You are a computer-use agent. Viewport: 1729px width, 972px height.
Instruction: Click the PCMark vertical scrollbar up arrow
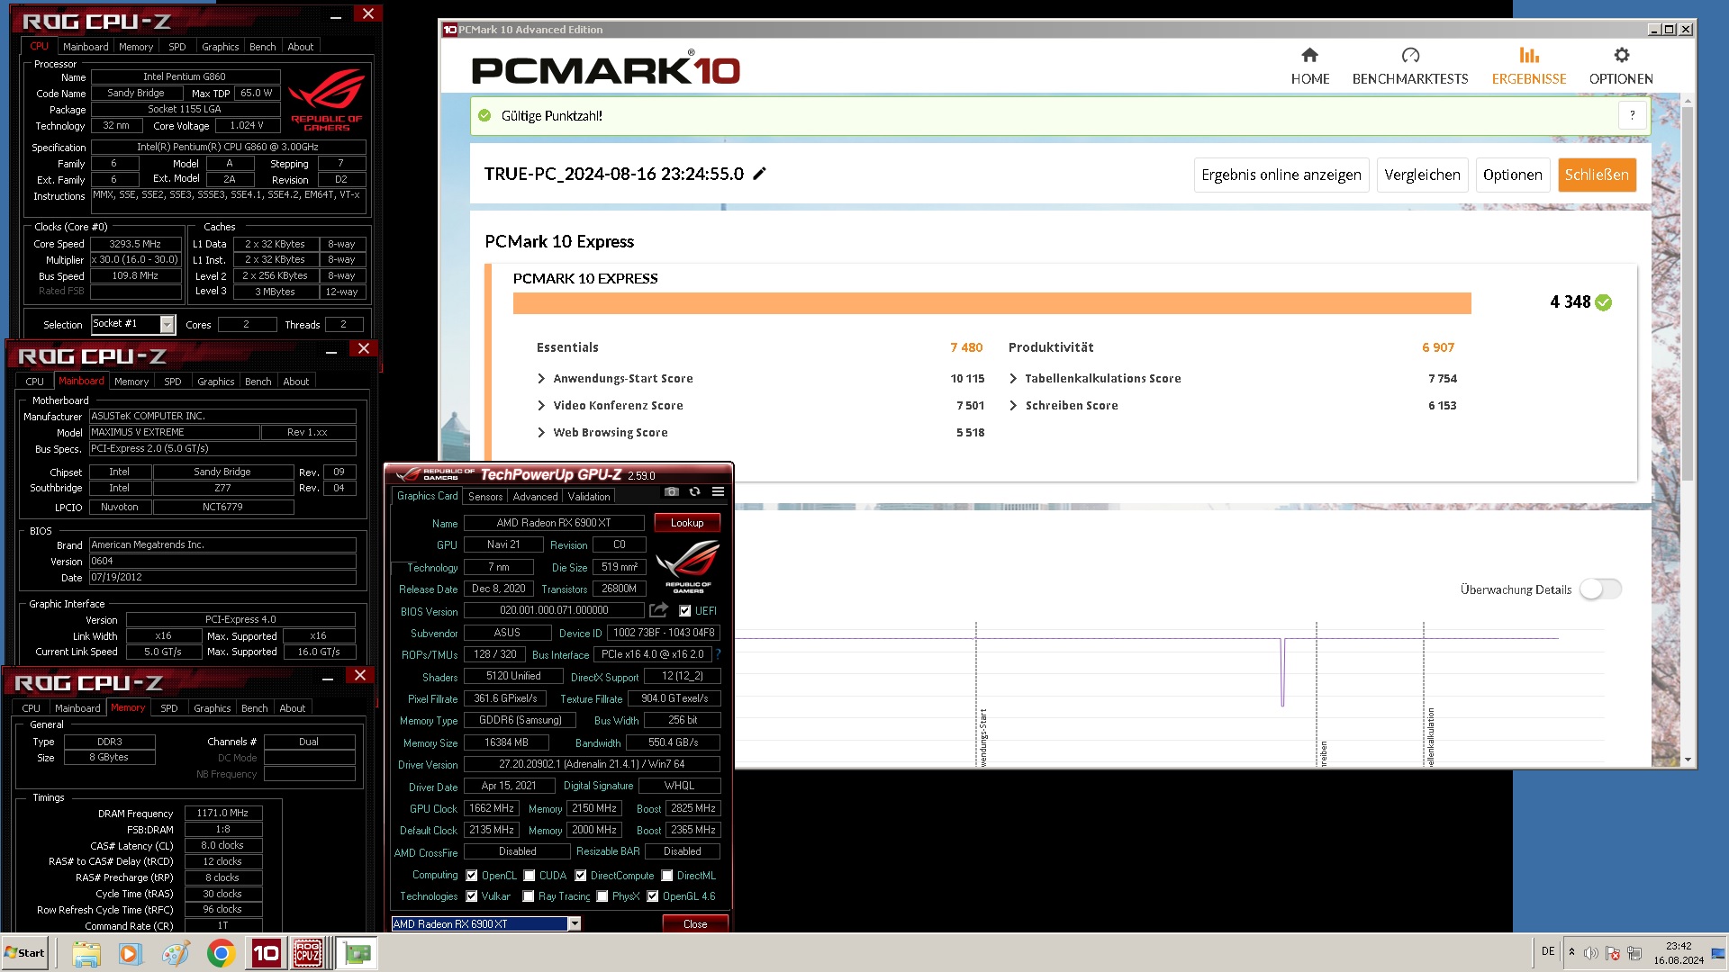1688,100
